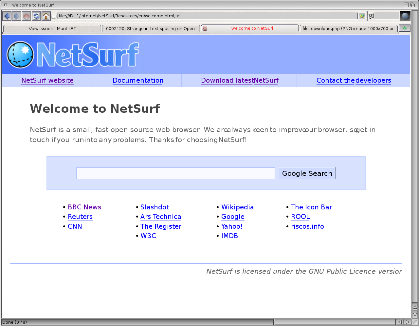Open a new tab with green plus
This screenshot has height=326, width=419.
click(x=405, y=28)
